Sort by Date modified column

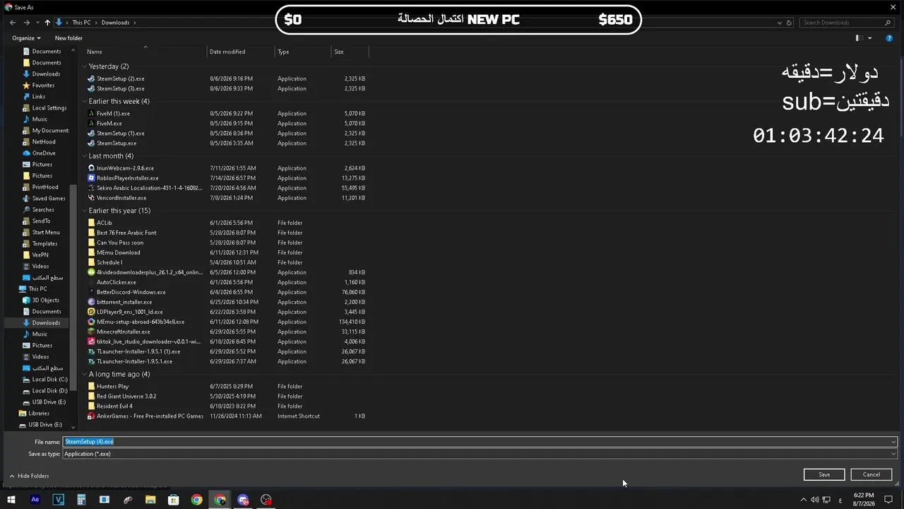pos(241,52)
